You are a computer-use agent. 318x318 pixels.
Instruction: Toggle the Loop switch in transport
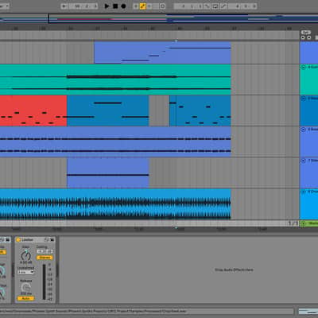point(215,6)
